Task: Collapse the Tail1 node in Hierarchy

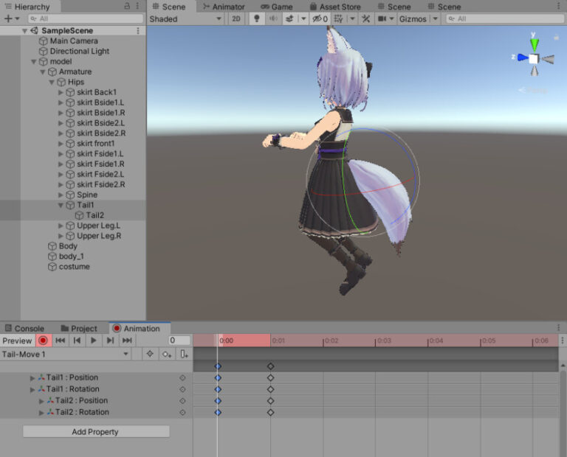Action: click(x=61, y=205)
